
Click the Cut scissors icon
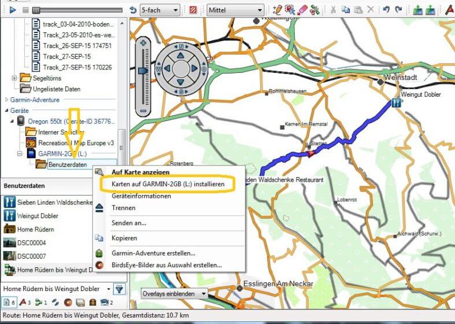pyautogui.click(x=333, y=10)
